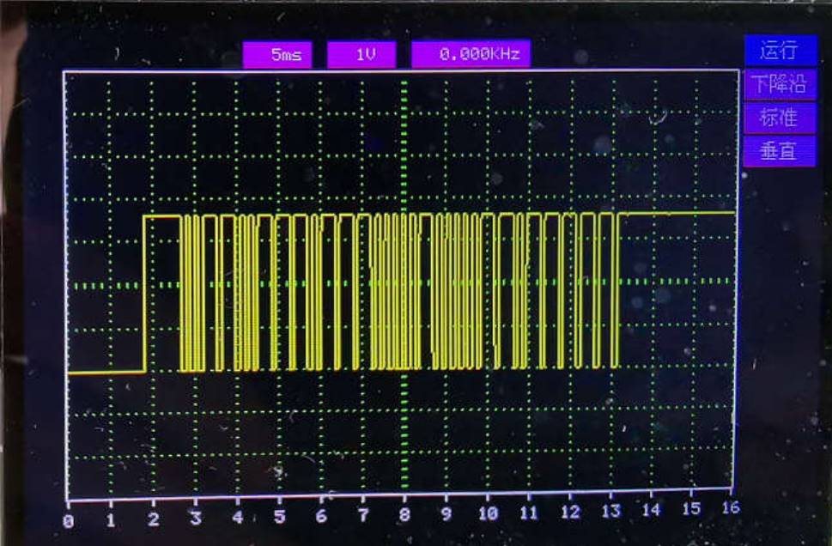Switch the 标准 standard mode setting
This screenshot has height=546, width=832.
point(777,118)
